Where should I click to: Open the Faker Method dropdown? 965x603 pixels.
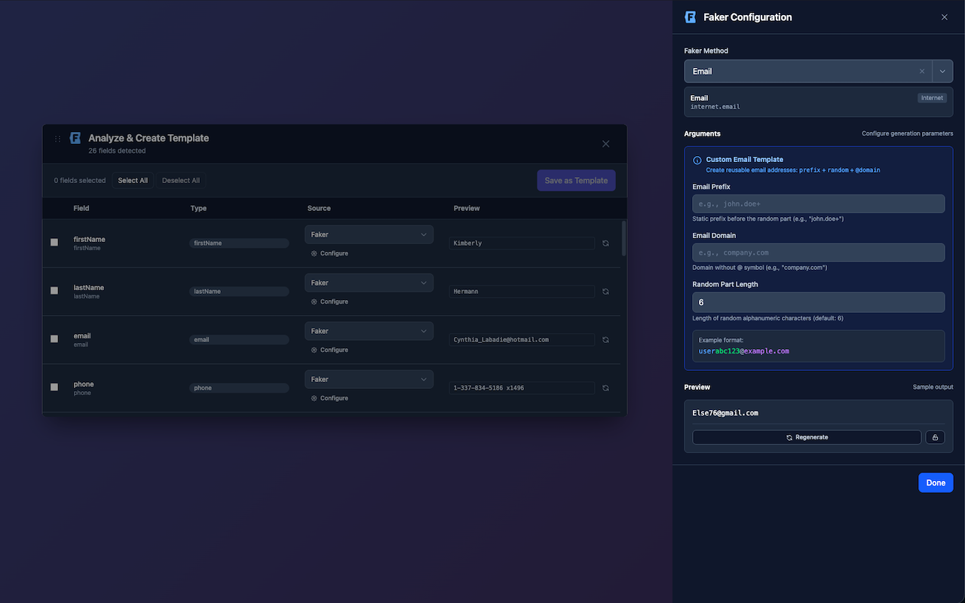pos(942,71)
